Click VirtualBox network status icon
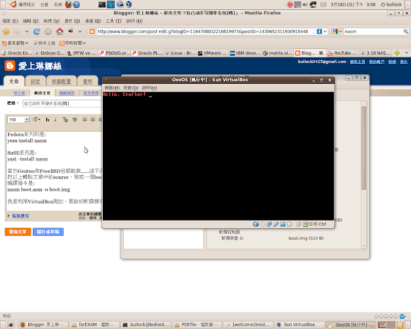411x329 pixels. (x=269, y=224)
